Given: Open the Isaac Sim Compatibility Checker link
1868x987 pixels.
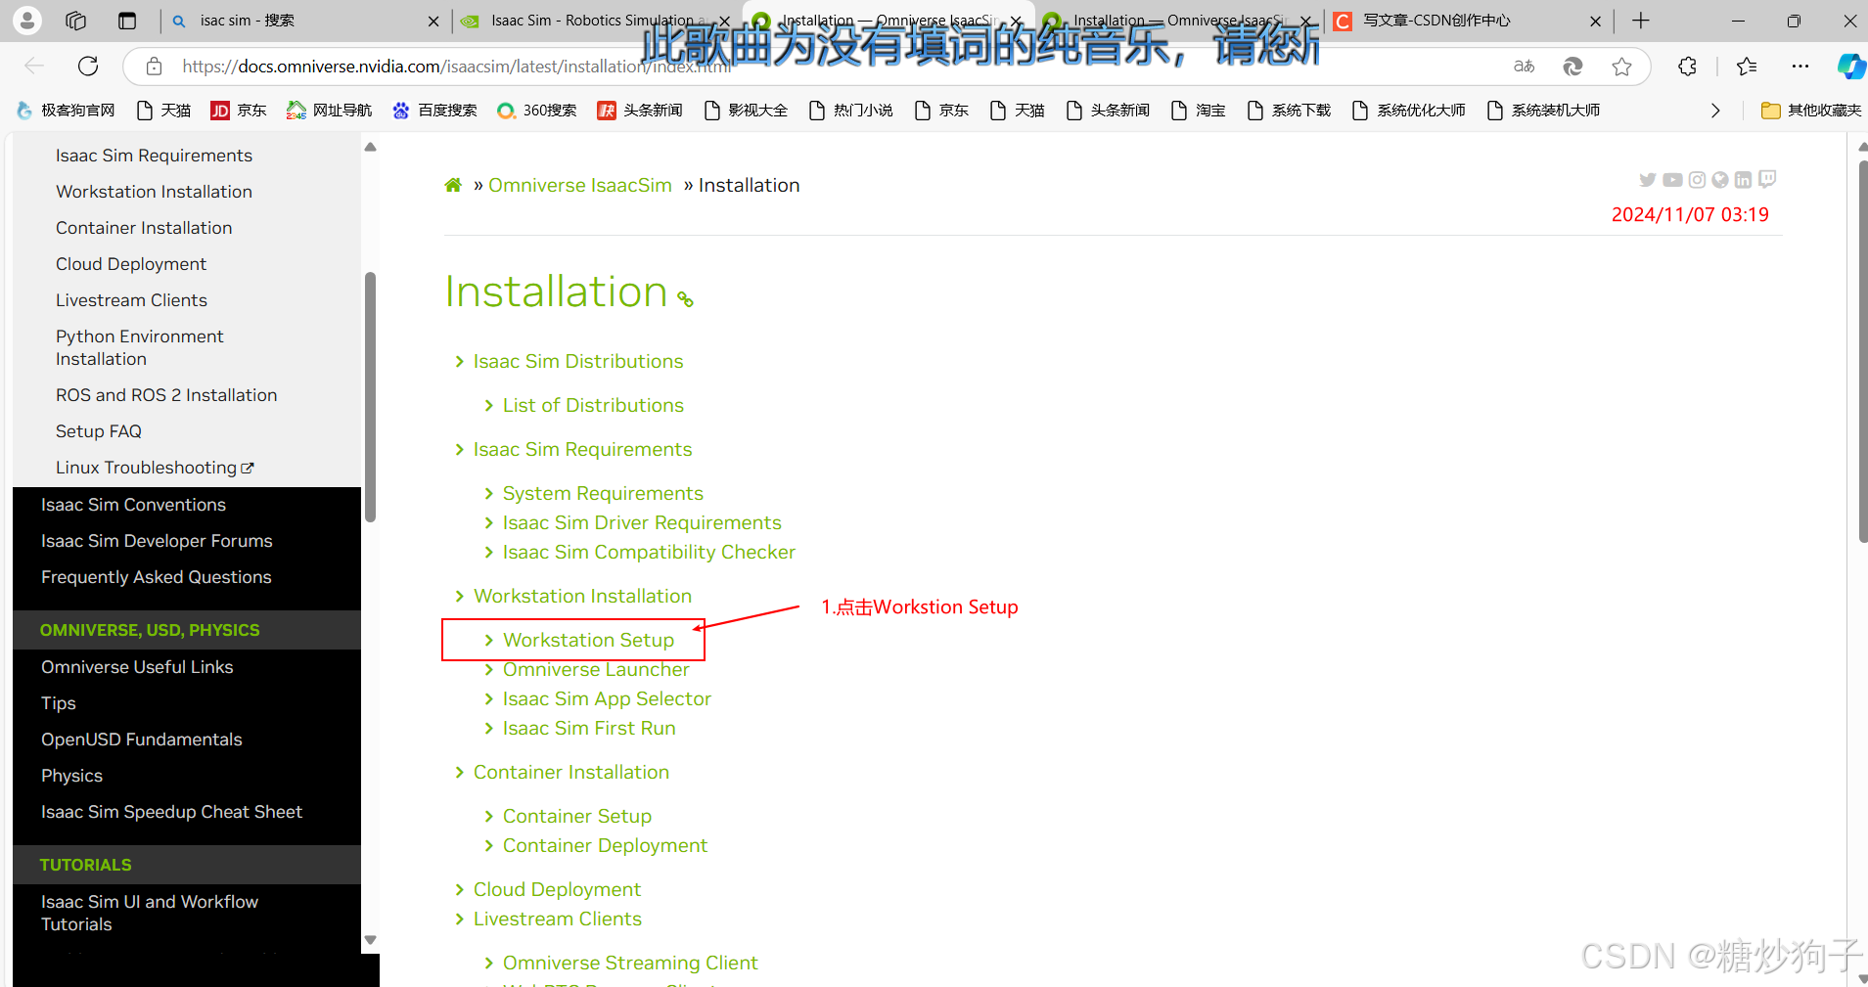Looking at the screenshot, I should 649,552.
